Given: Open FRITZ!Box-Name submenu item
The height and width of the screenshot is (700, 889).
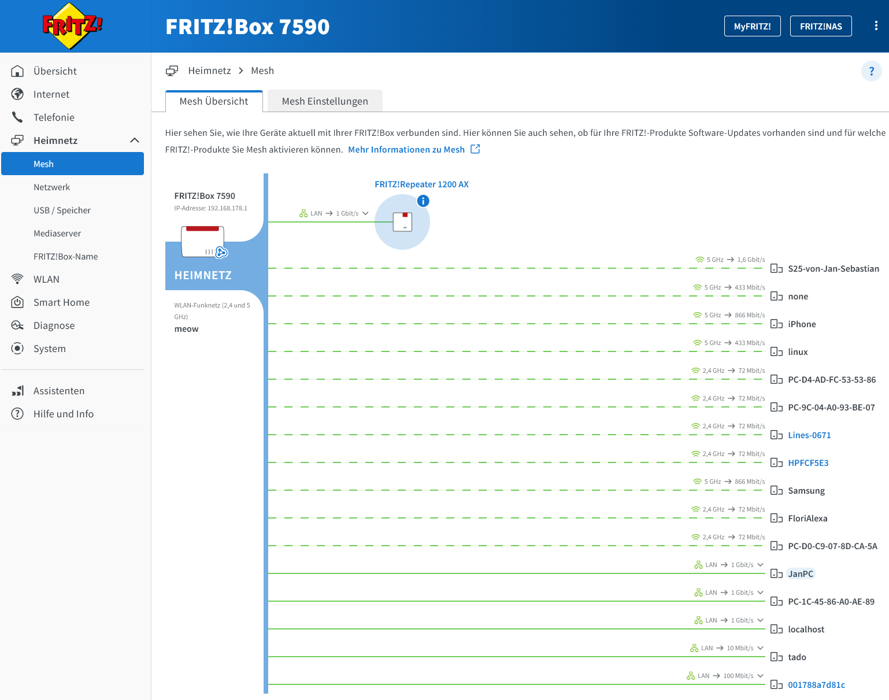Looking at the screenshot, I should (x=72, y=256).
